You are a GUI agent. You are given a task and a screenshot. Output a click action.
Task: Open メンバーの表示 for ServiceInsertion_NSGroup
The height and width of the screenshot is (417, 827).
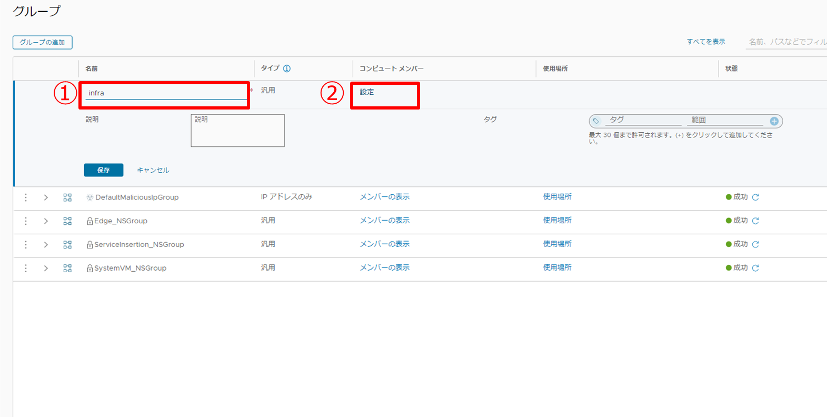pyautogui.click(x=384, y=244)
